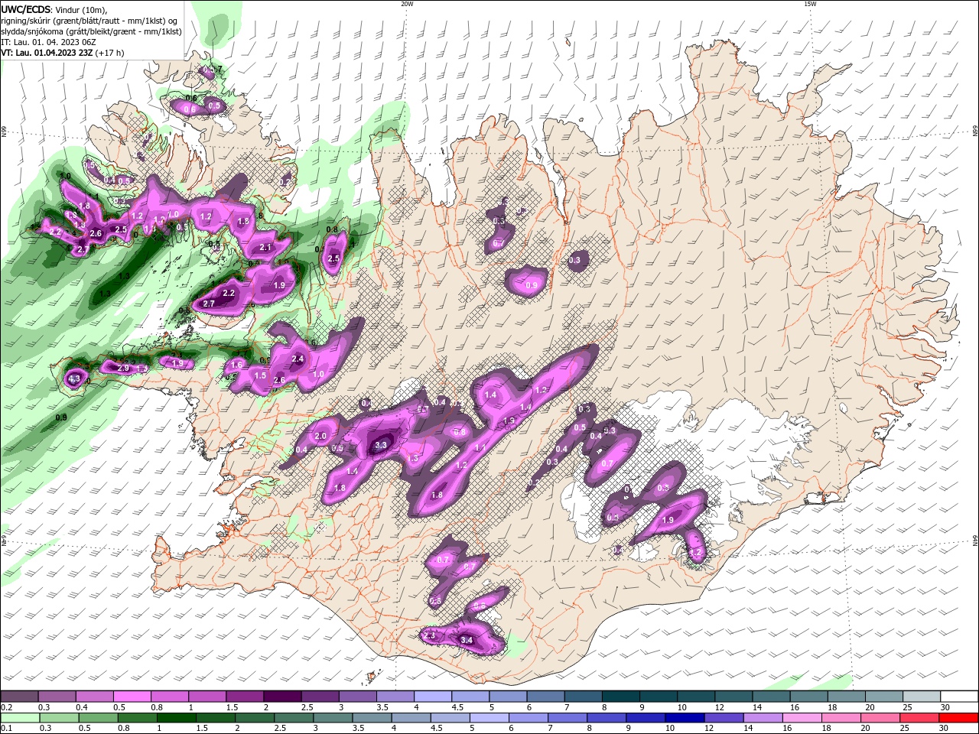Click the rigning/skúrir legend description line
Screen dimensions: 979x734
[x=90, y=21]
